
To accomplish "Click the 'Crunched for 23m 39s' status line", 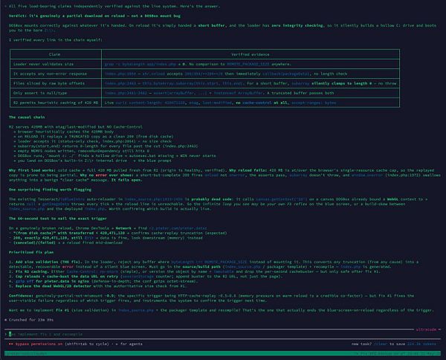I will (x=29, y=320).
